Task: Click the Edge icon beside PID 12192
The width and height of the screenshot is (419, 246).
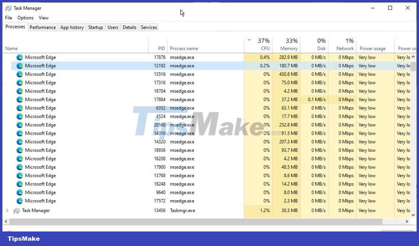Action: pos(19,66)
